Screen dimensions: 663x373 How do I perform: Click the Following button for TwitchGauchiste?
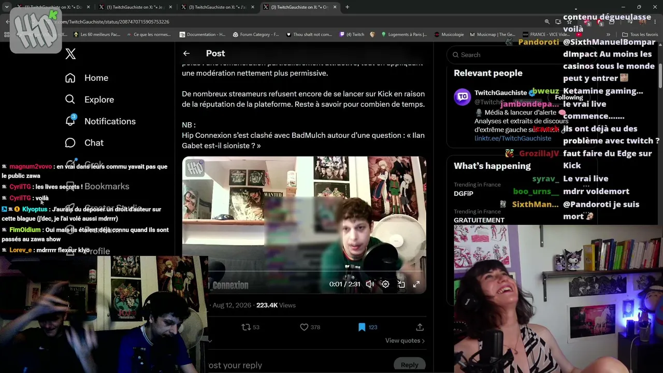tap(569, 97)
